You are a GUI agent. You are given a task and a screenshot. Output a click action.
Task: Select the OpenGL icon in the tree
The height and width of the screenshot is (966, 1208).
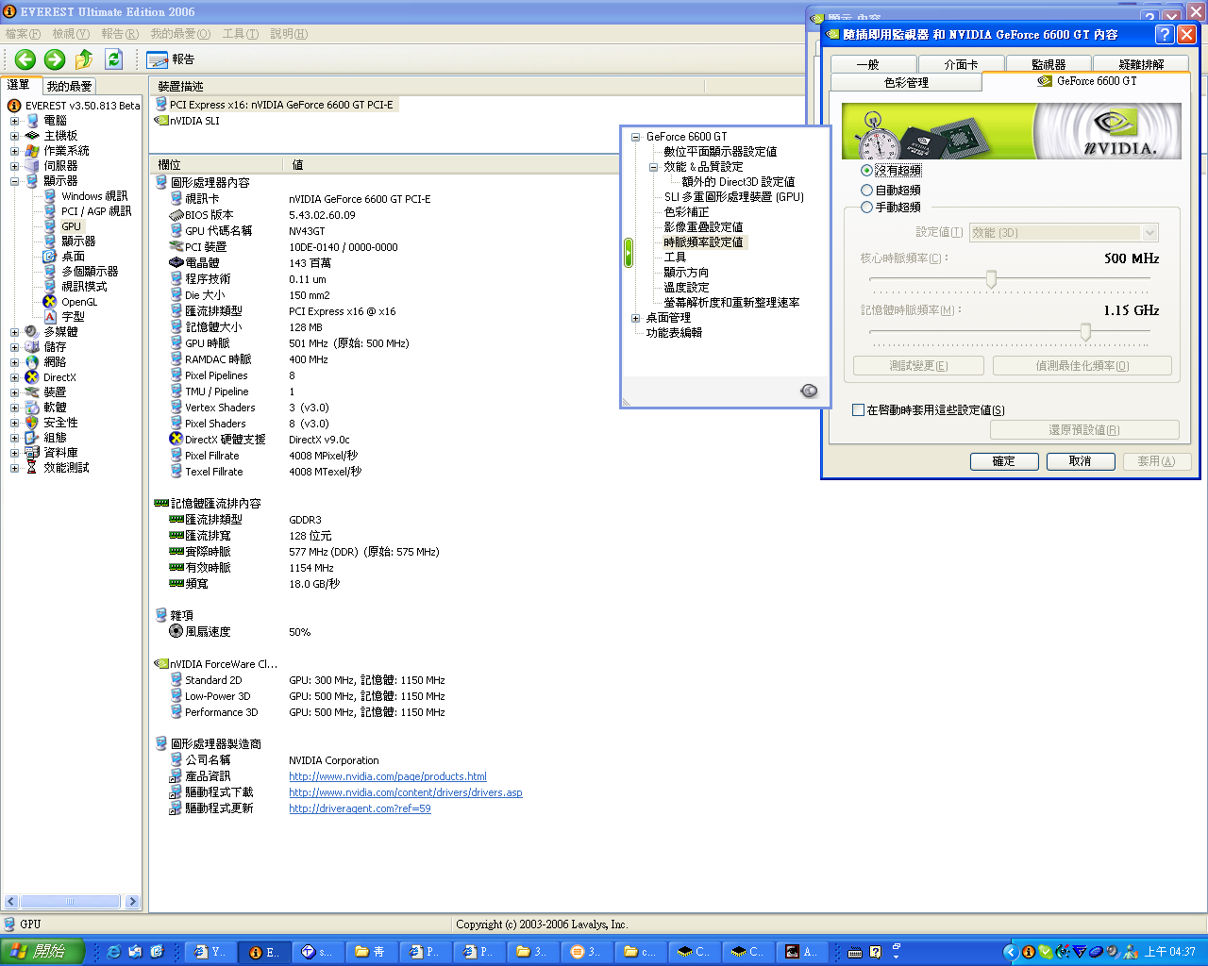click(50, 302)
